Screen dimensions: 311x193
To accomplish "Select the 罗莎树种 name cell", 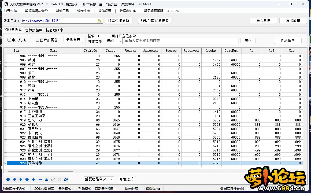I will [54, 163].
